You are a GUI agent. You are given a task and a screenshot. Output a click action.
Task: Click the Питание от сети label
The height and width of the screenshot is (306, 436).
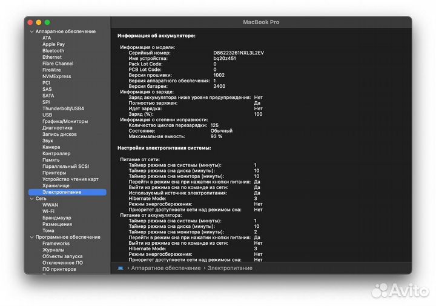[x=140, y=159]
